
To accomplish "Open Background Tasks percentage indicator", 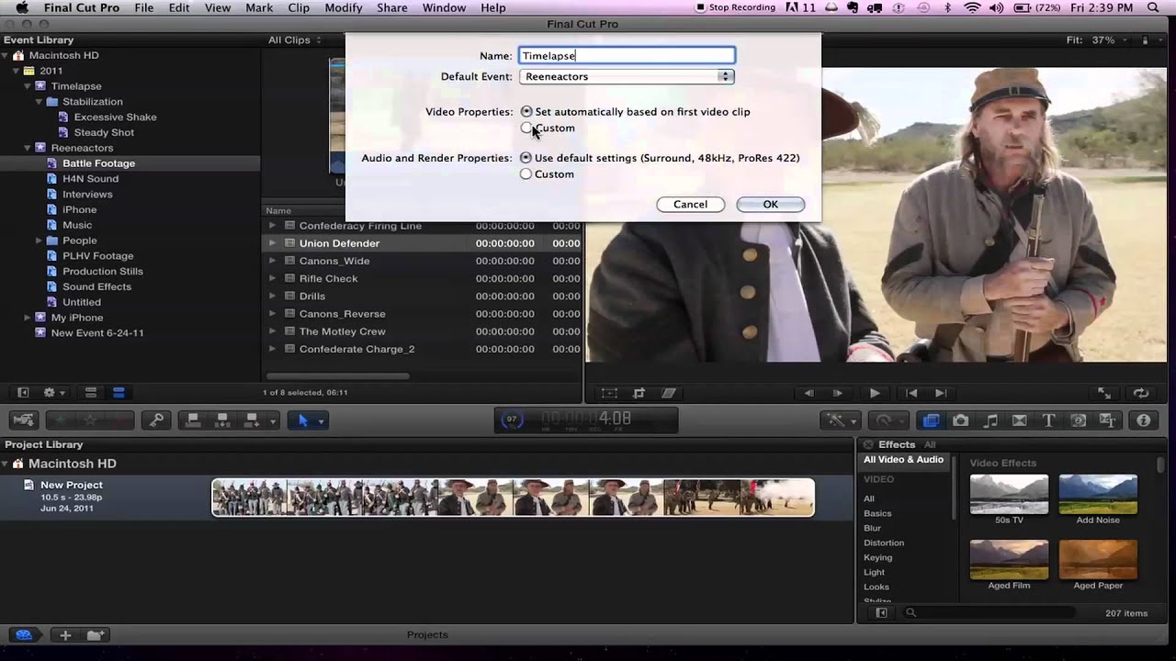I will (512, 420).
